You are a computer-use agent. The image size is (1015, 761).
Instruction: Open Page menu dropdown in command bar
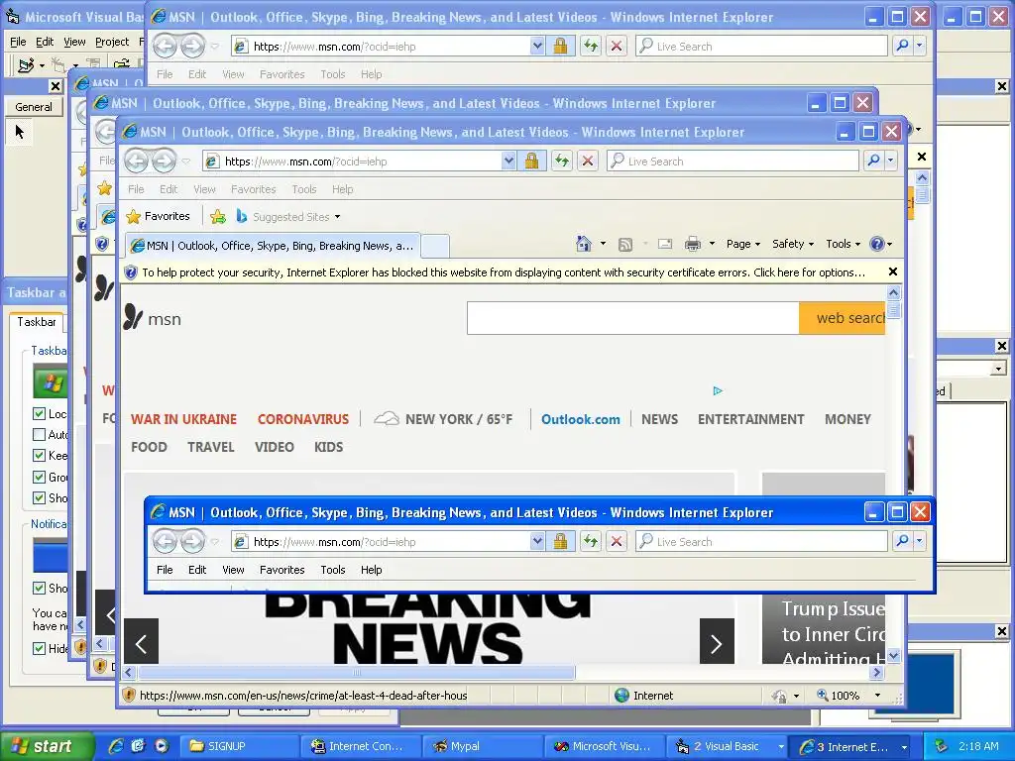(x=743, y=244)
